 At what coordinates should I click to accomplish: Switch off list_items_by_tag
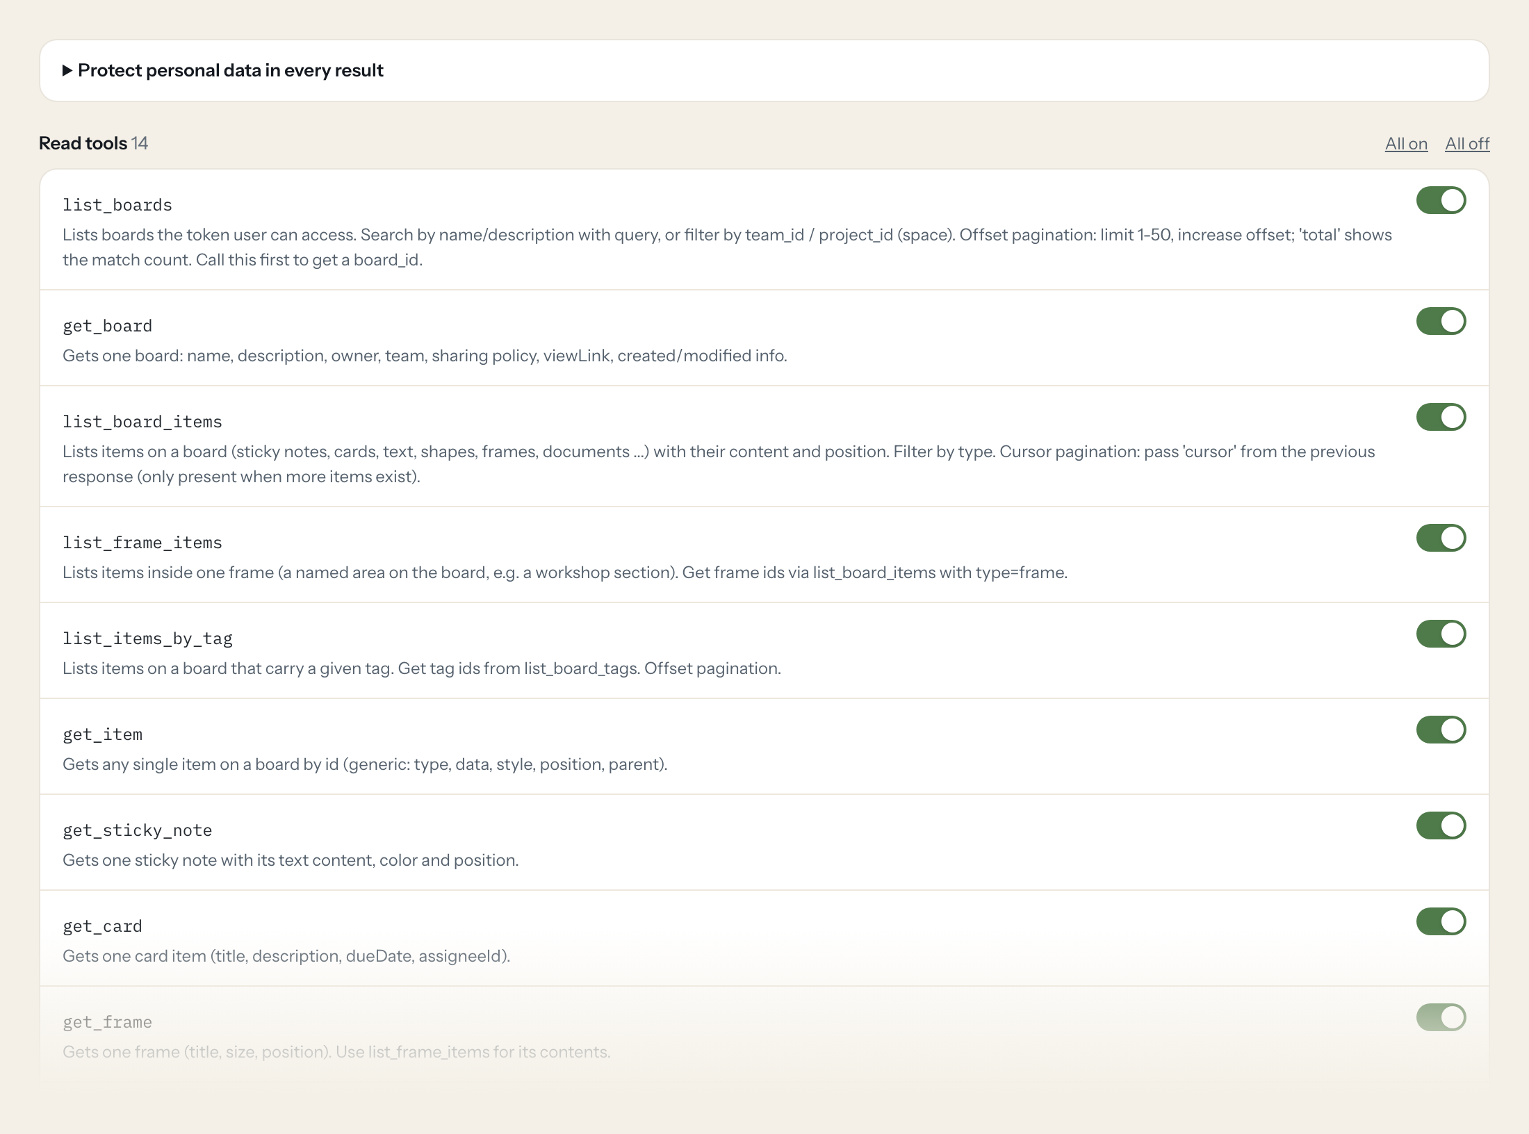coord(1441,634)
